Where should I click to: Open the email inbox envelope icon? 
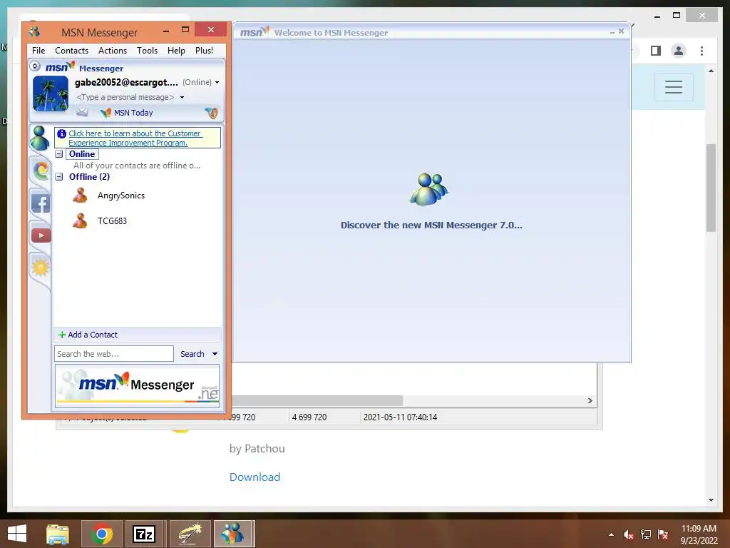82,112
